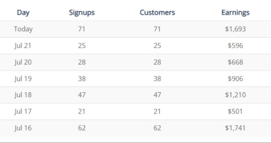Click the Customers column header
The height and width of the screenshot is (143, 271).
click(157, 13)
